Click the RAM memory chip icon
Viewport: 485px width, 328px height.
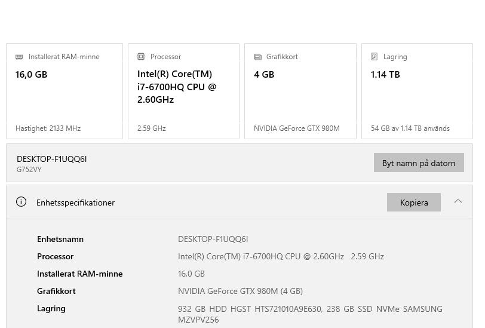pos(19,57)
